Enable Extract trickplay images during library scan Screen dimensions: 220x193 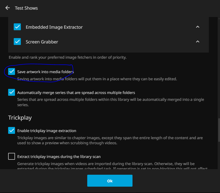tap(12, 156)
